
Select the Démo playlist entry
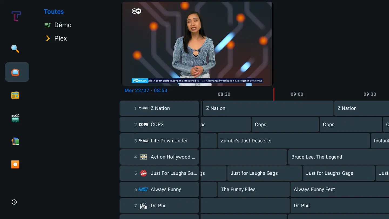(x=58, y=25)
